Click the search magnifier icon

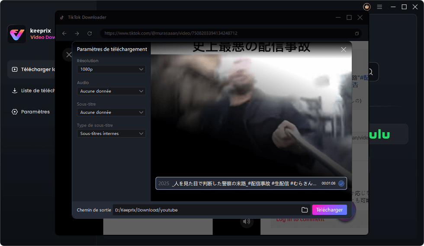coord(370,72)
